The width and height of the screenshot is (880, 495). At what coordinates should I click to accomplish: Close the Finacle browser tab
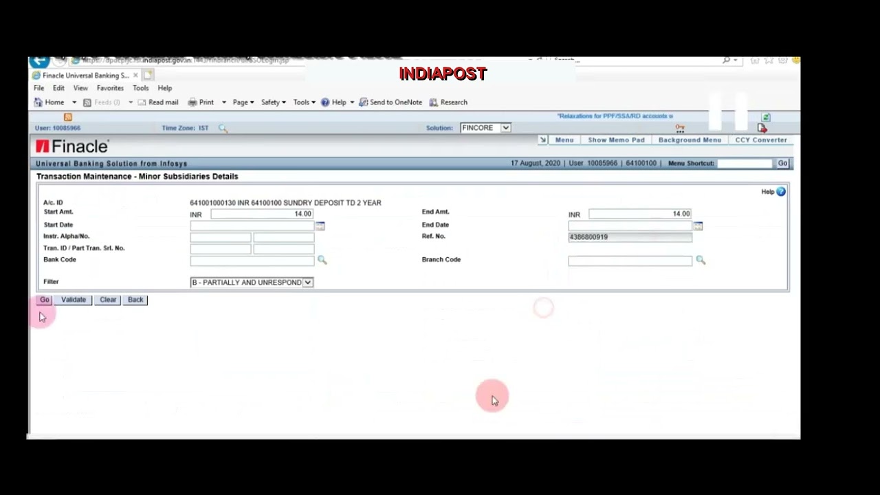pyautogui.click(x=135, y=75)
